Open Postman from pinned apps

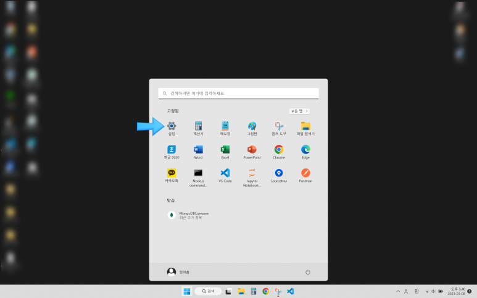tap(305, 175)
